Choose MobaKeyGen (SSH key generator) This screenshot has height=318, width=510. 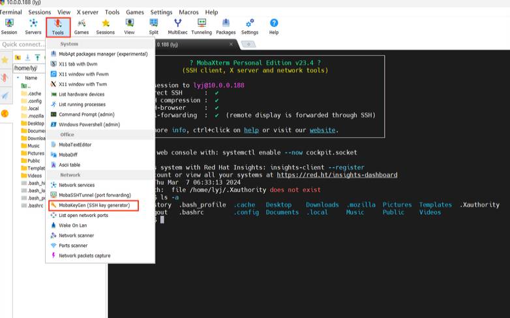(x=94, y=205)
